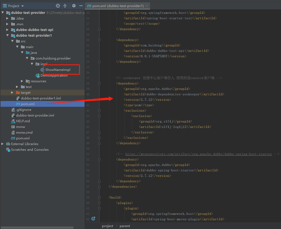Open Project panel settings gear
Image resolution: width=281 pixels, height=229 pixels.
pyautogui.click(x=74, y=6)
